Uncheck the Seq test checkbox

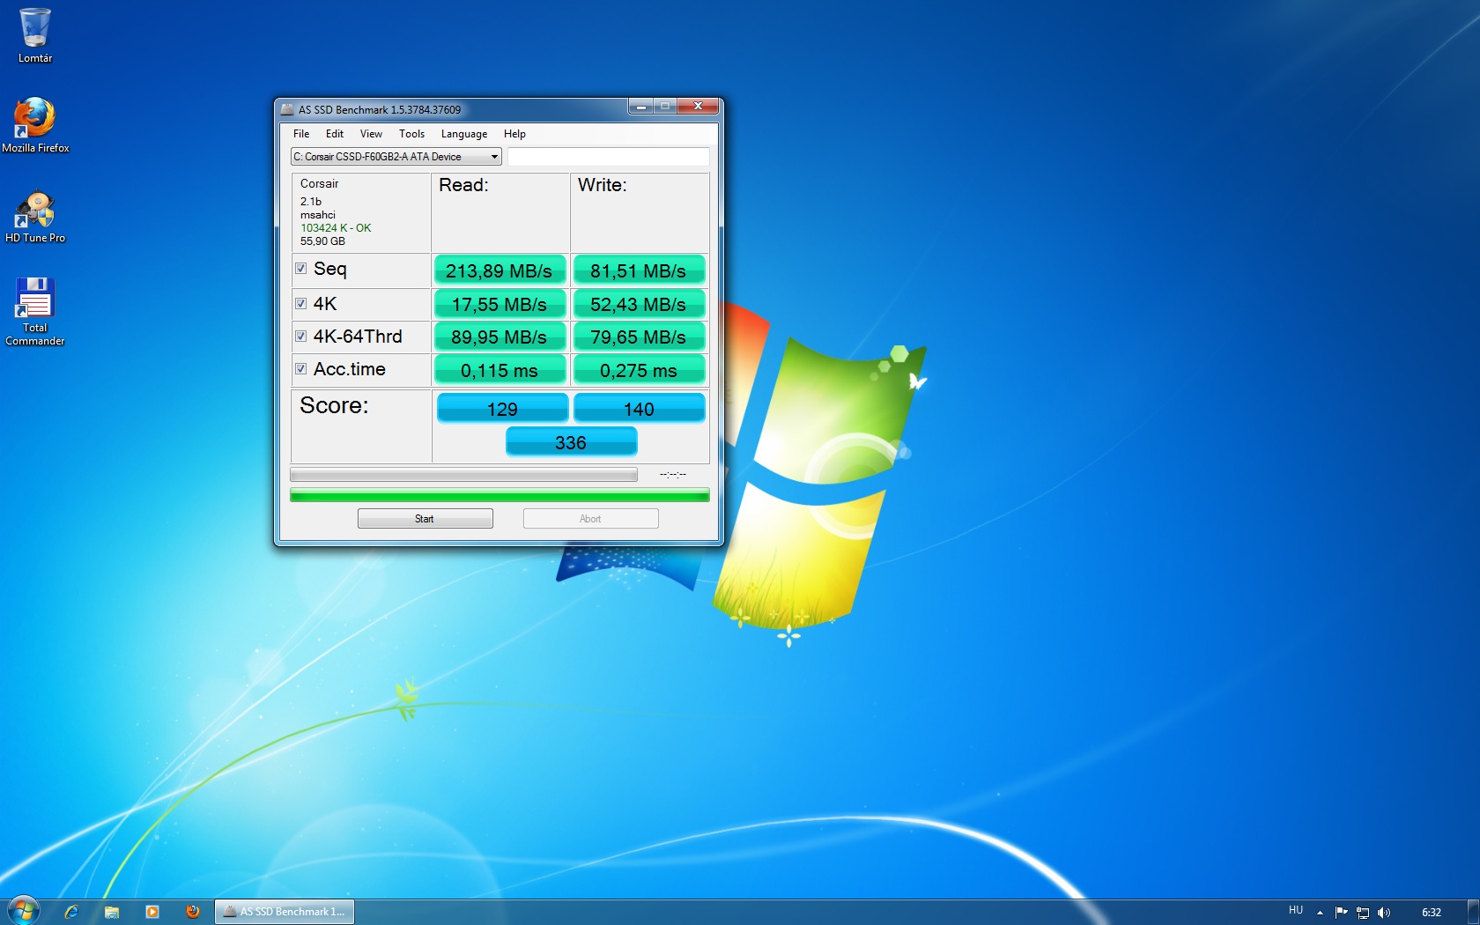(301, 269)
